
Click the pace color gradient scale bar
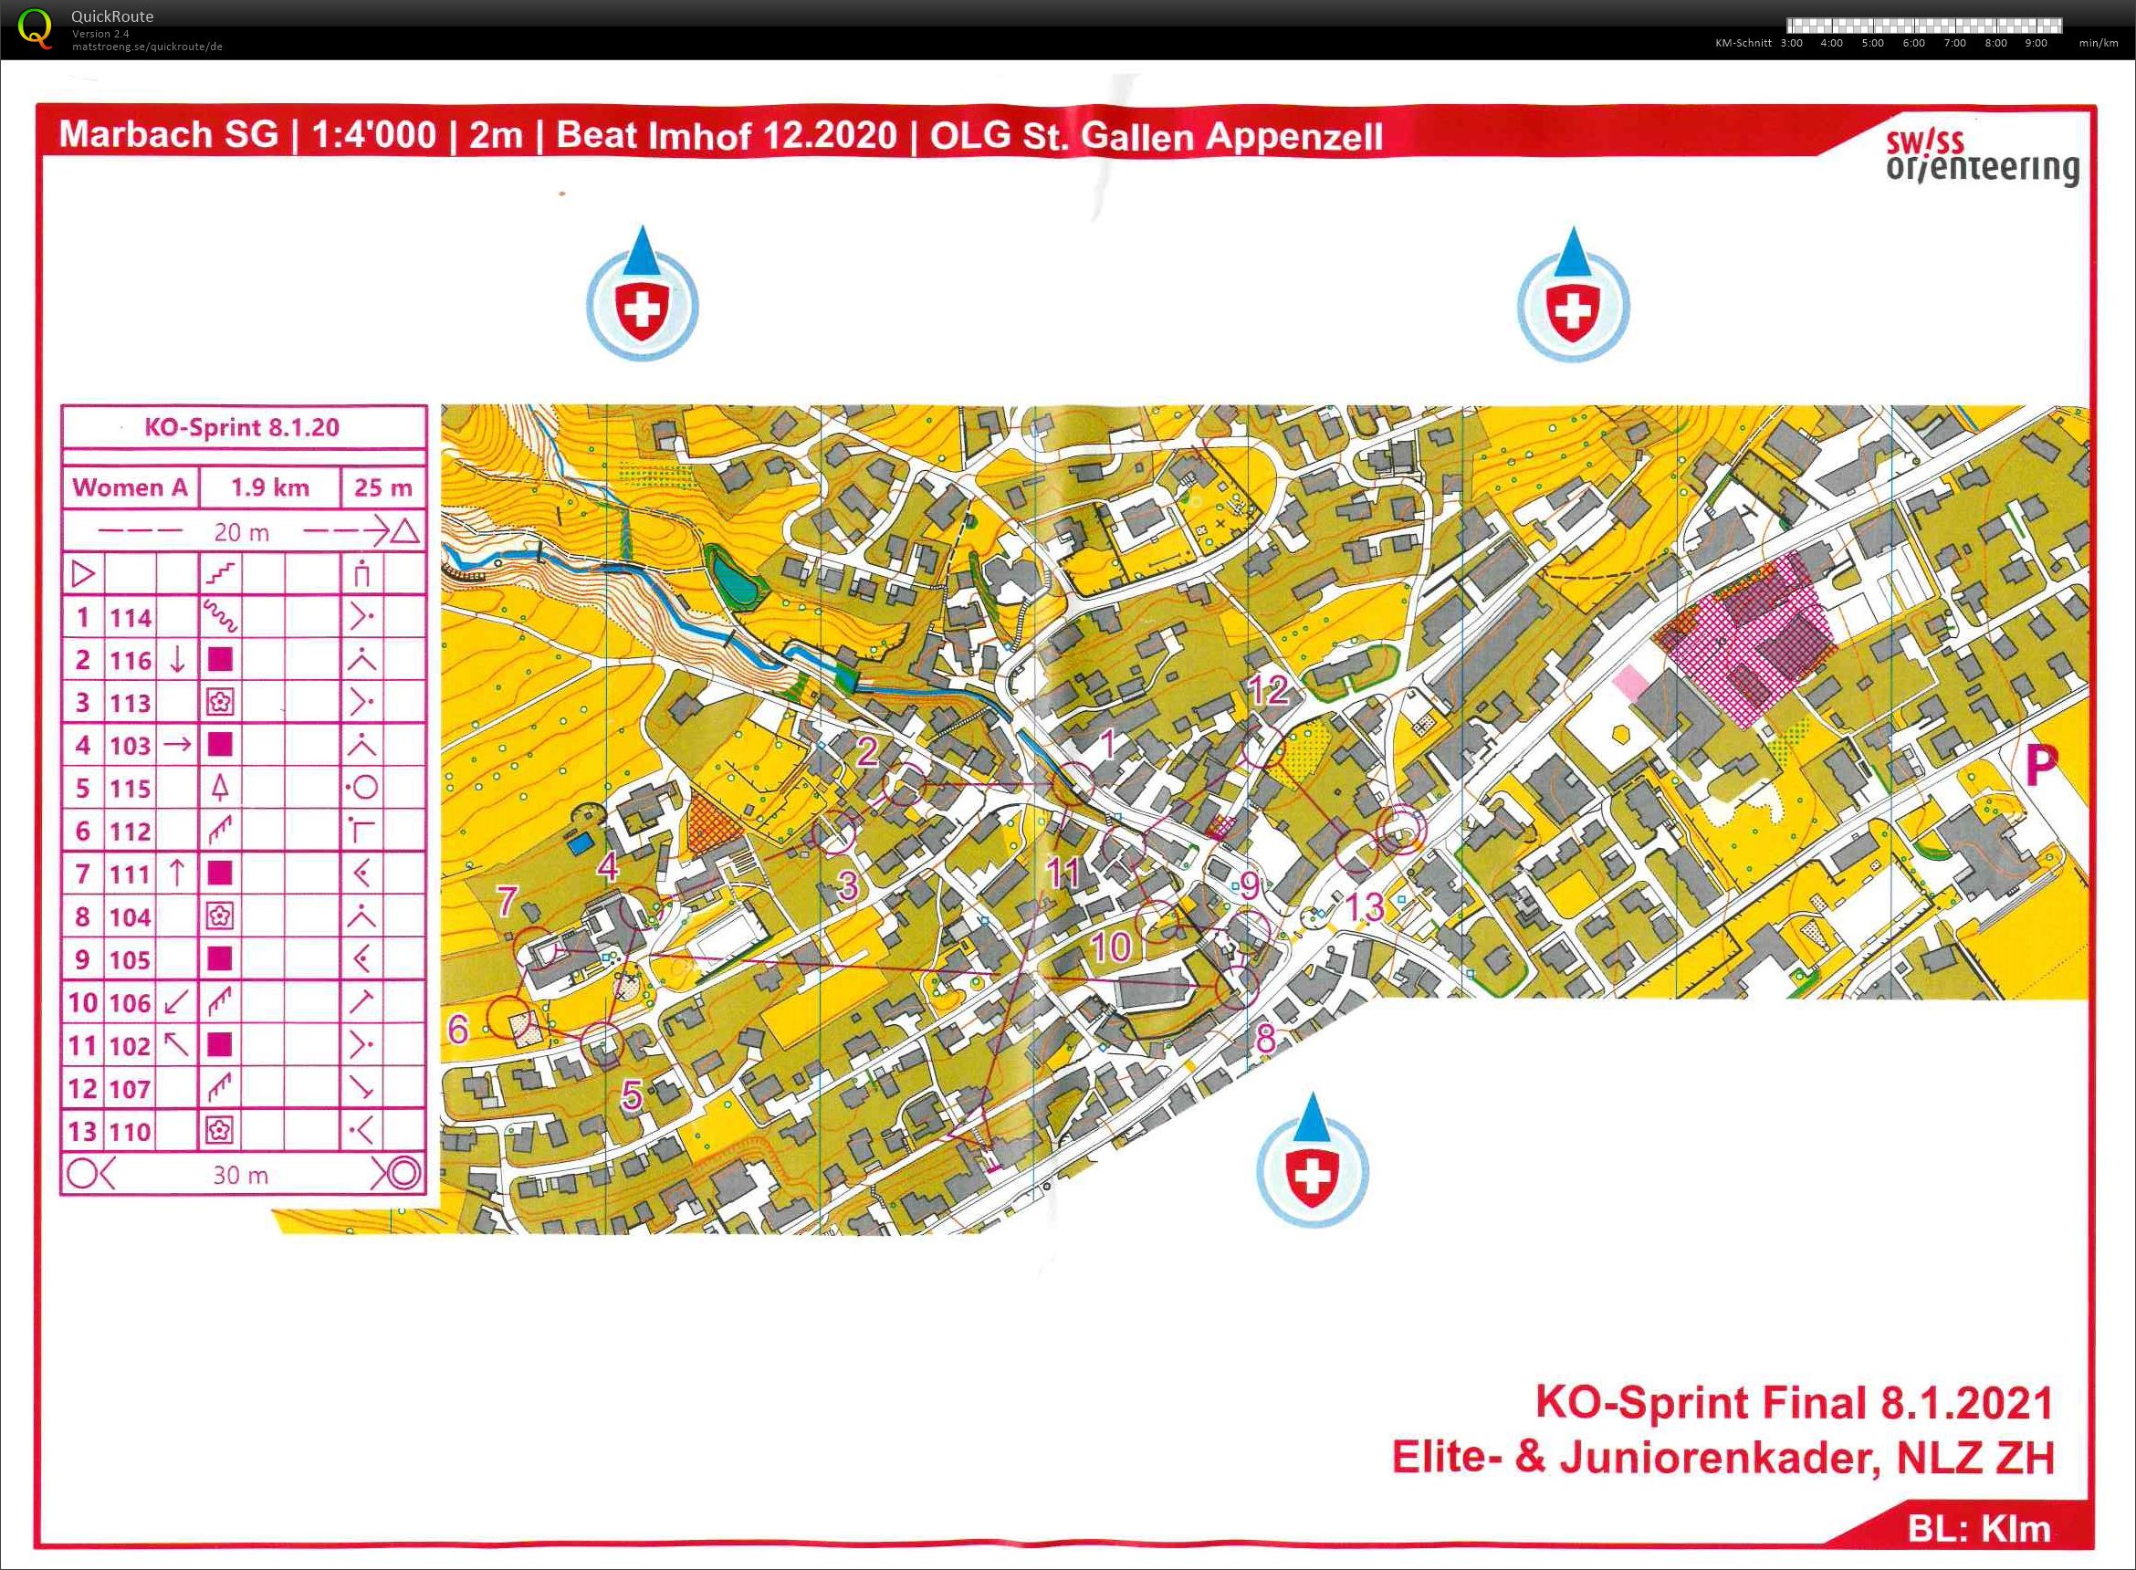click(x=1924, y=26)
